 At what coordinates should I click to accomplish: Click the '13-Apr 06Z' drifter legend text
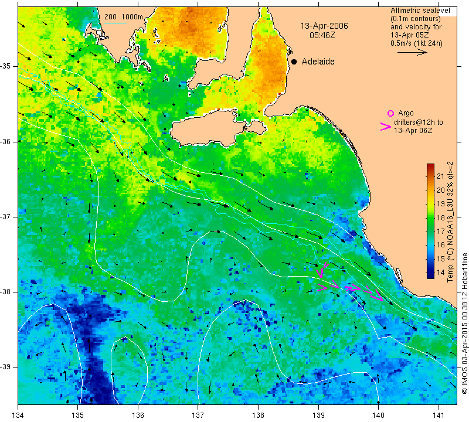click(413, 130)
